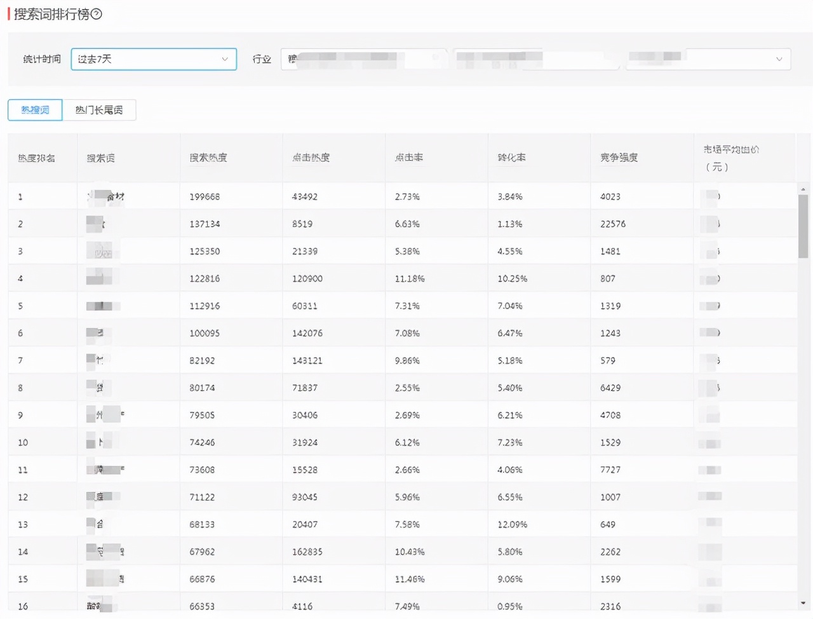
Task: Click the table scrollbar down arrow
Action: coord(803,602)
